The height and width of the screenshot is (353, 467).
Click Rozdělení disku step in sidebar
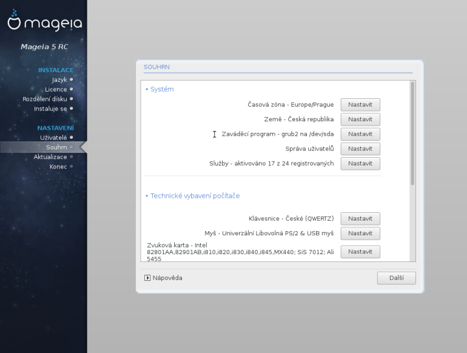click(x=45, y=99)
